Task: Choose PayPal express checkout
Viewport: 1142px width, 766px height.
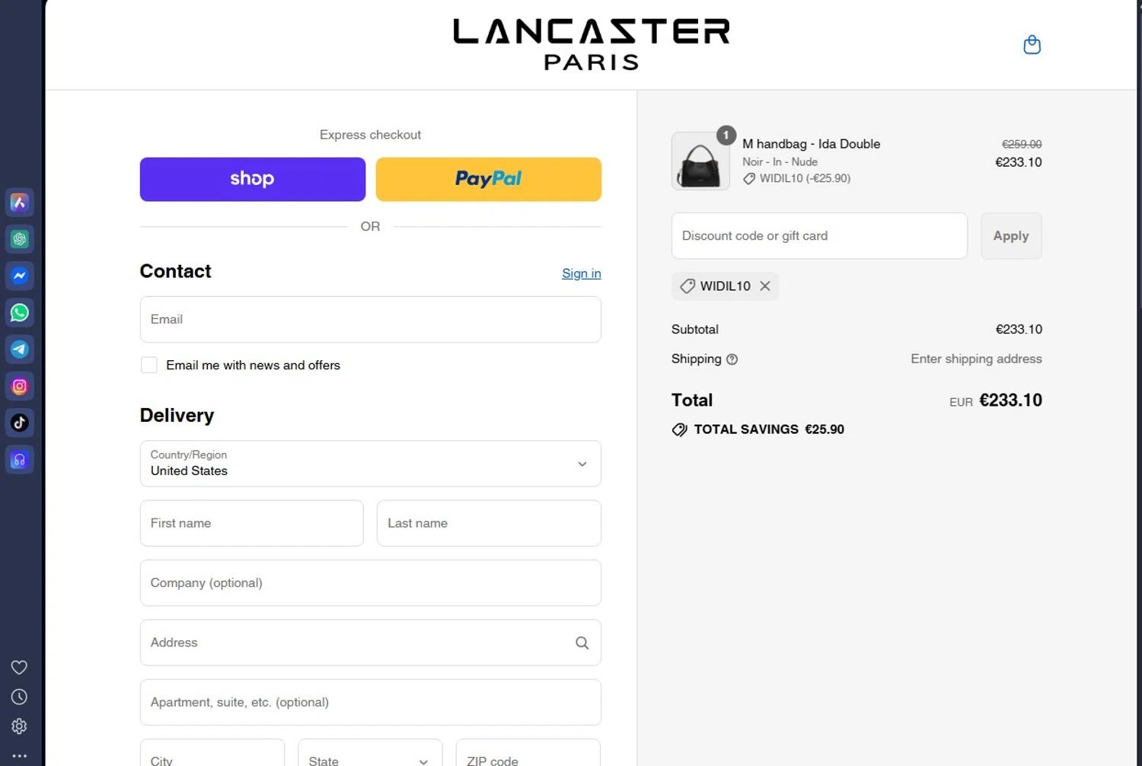Action: coord(489,180)
